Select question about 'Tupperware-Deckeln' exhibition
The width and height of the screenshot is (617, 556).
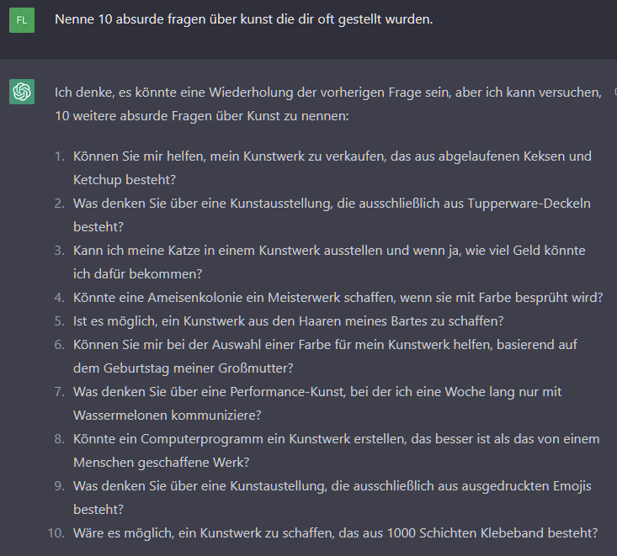(x=332, y=215)
